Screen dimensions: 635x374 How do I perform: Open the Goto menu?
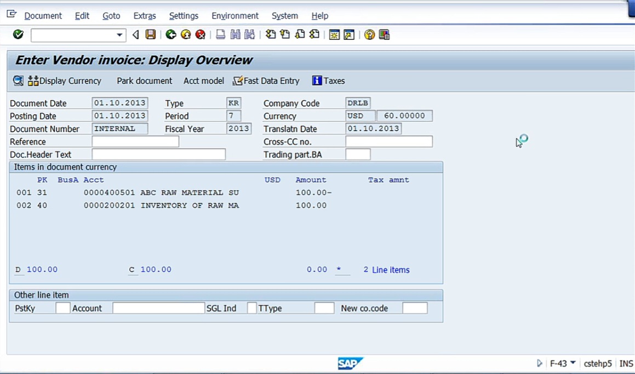[x=111, y=16]
